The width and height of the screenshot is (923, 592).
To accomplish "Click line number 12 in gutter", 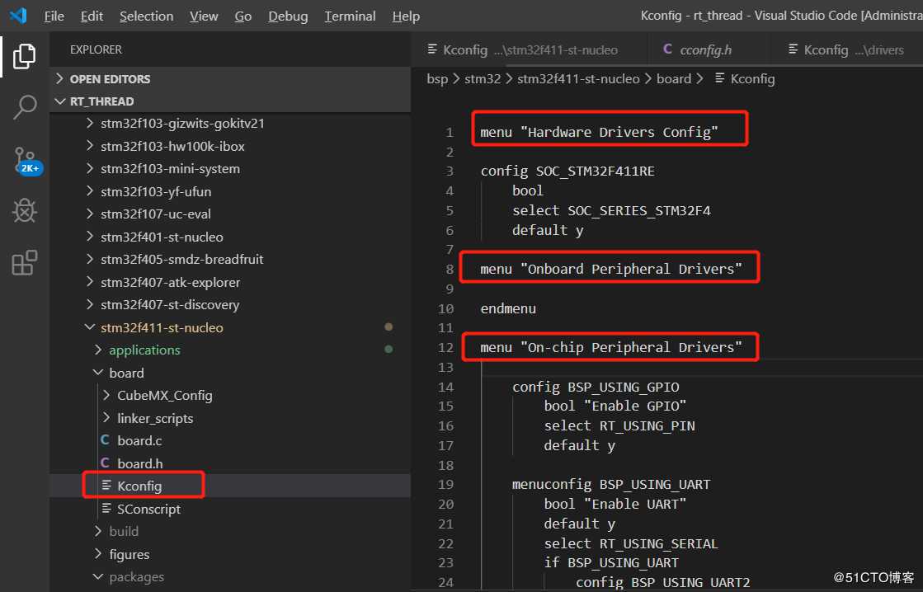I will tap(445, 348).
